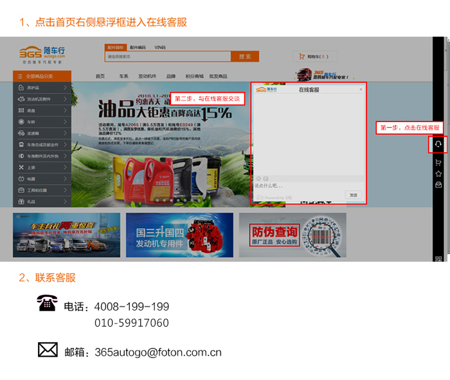Expand the 上装 category arrow

(65, 167)
